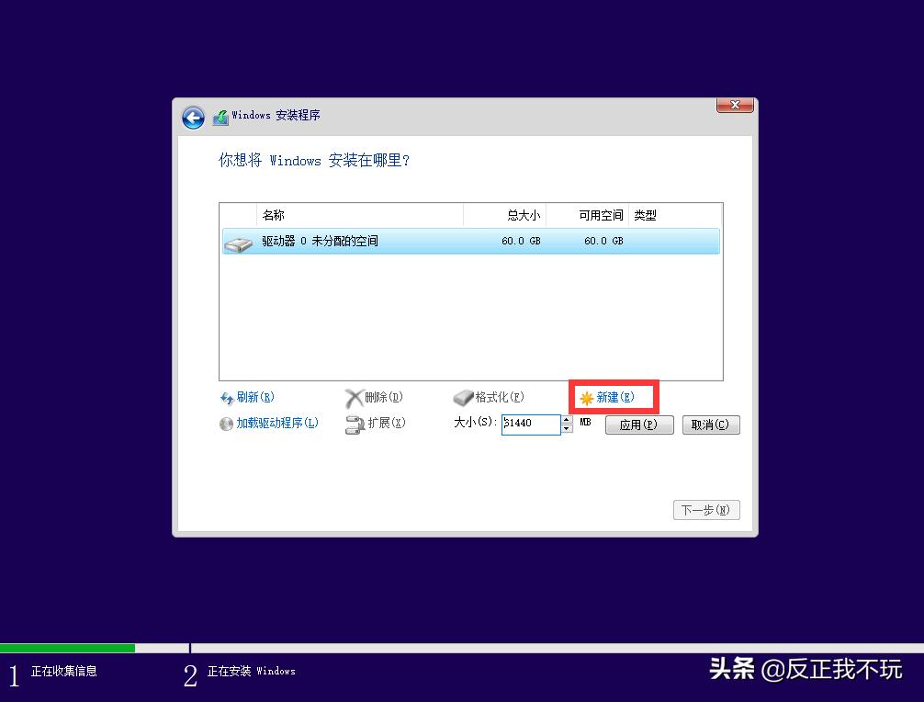Click the hard drive icon in the partition list
The width and height of the screenshot is (924, 702).
(x=238, y=241)
